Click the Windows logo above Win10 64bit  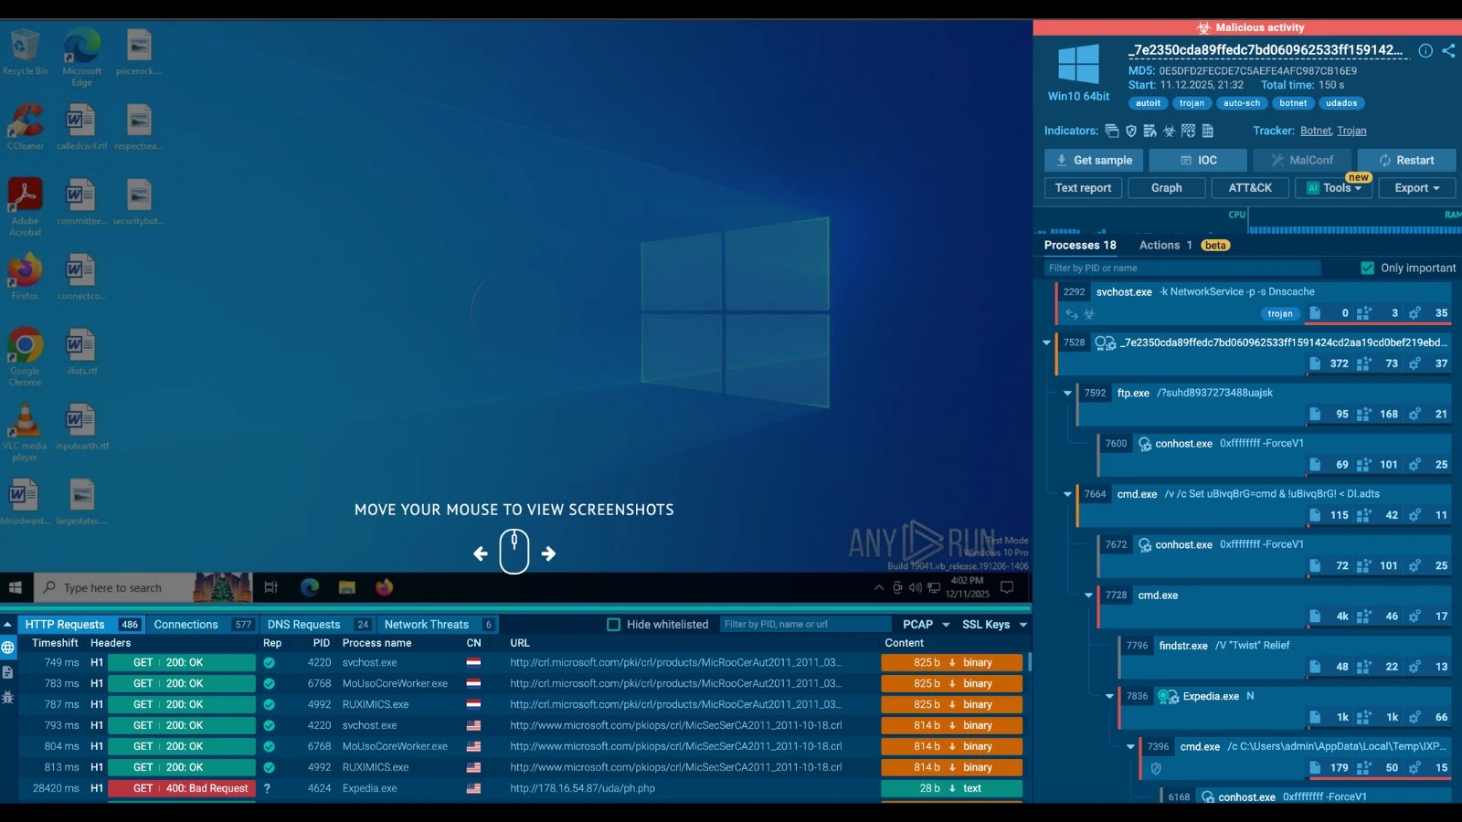click(x=1079, y=66)
